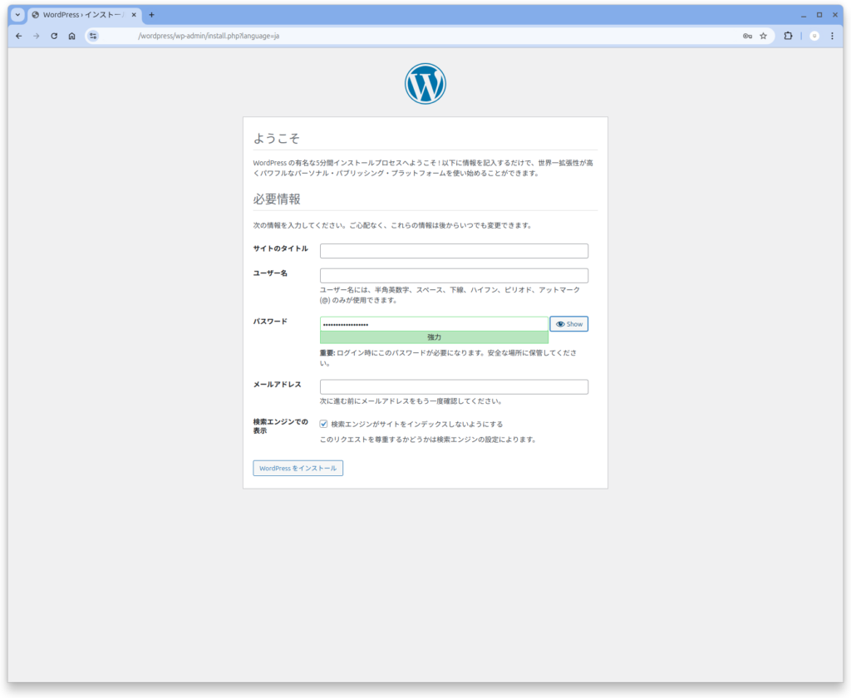Click the browser forward arrow

tap(37, 36)
